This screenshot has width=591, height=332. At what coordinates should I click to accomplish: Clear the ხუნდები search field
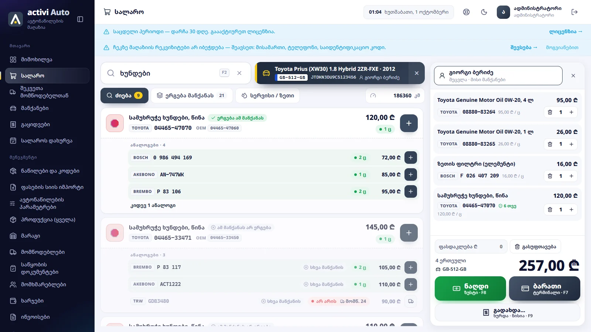[x=239, y=73]
